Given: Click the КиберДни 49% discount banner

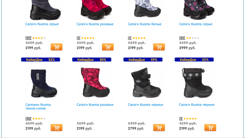Looking at the screenshot, I should click(143, 60).
